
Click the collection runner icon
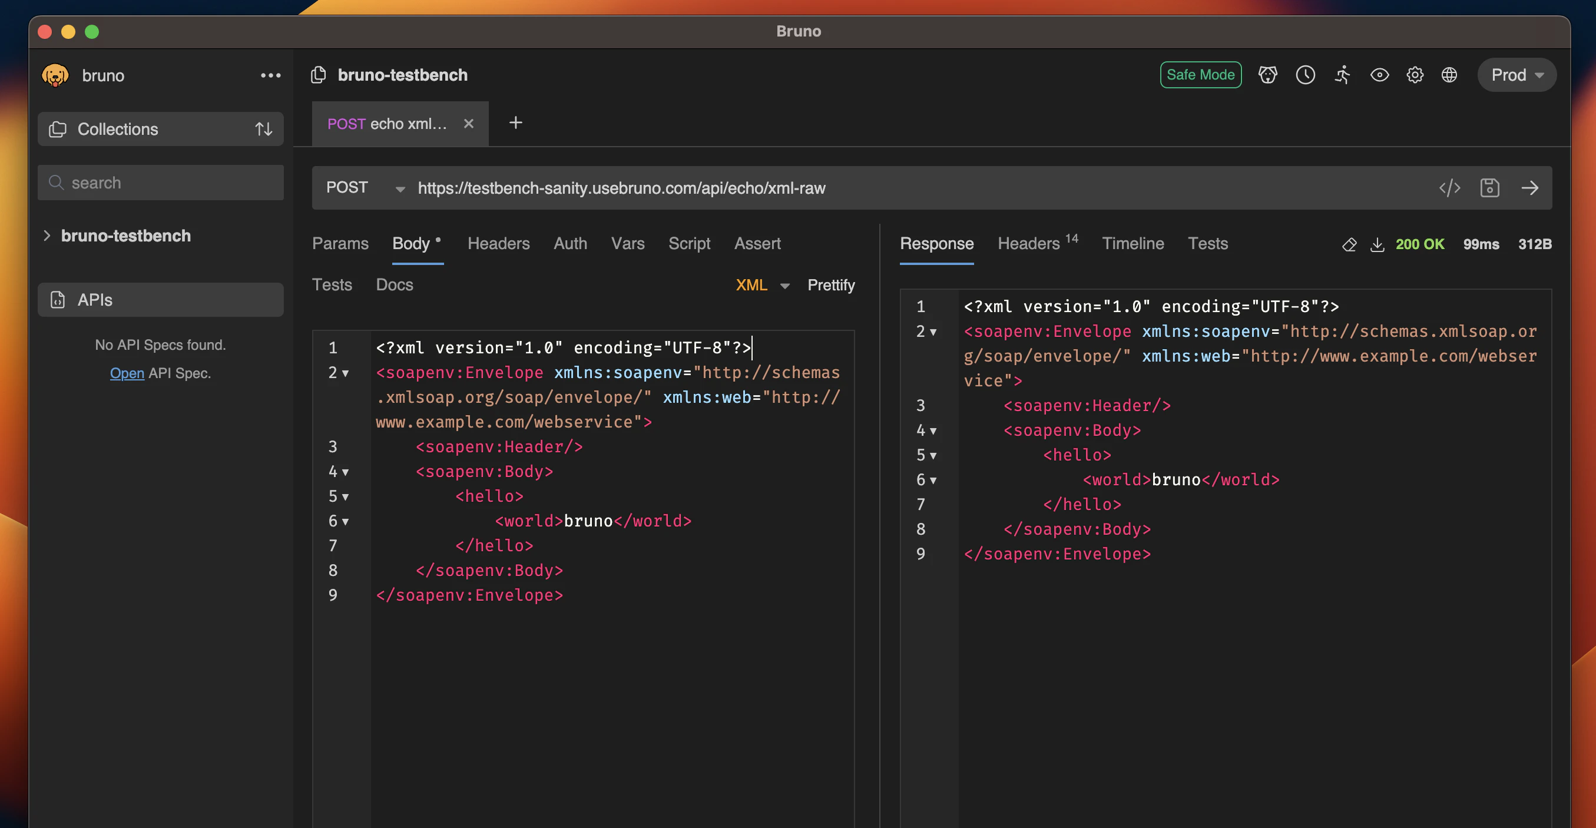click(x=1342, y=74)
